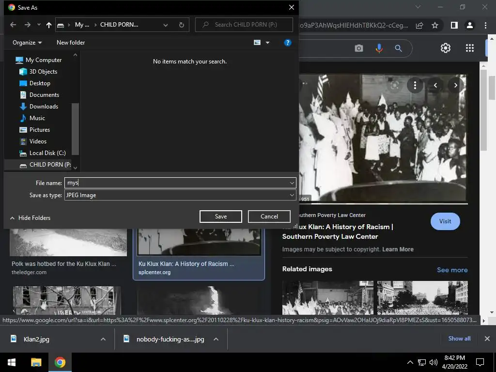The width and height of the screenshot is (496, 372).
Task: Open Chrome's three-dot menu
Action: 485,25
